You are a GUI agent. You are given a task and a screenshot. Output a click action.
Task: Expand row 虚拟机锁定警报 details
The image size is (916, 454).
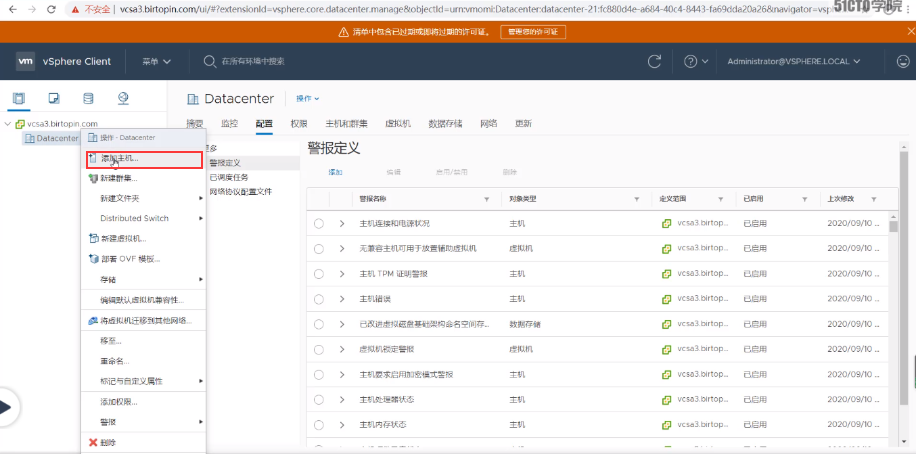click(342, 349)
